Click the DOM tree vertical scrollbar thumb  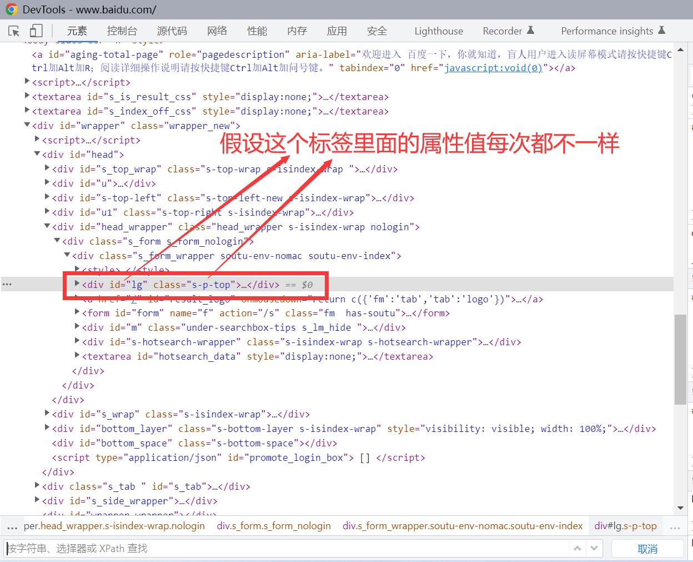(x=680, y=360)
